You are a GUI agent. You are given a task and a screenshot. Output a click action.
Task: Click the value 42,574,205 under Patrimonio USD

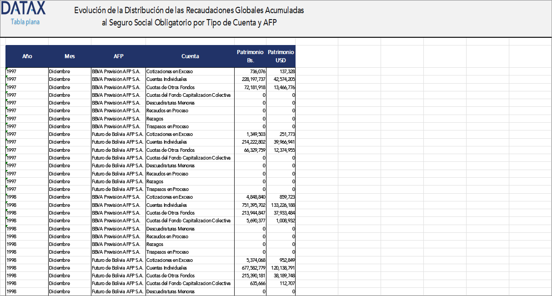[281, 79]
